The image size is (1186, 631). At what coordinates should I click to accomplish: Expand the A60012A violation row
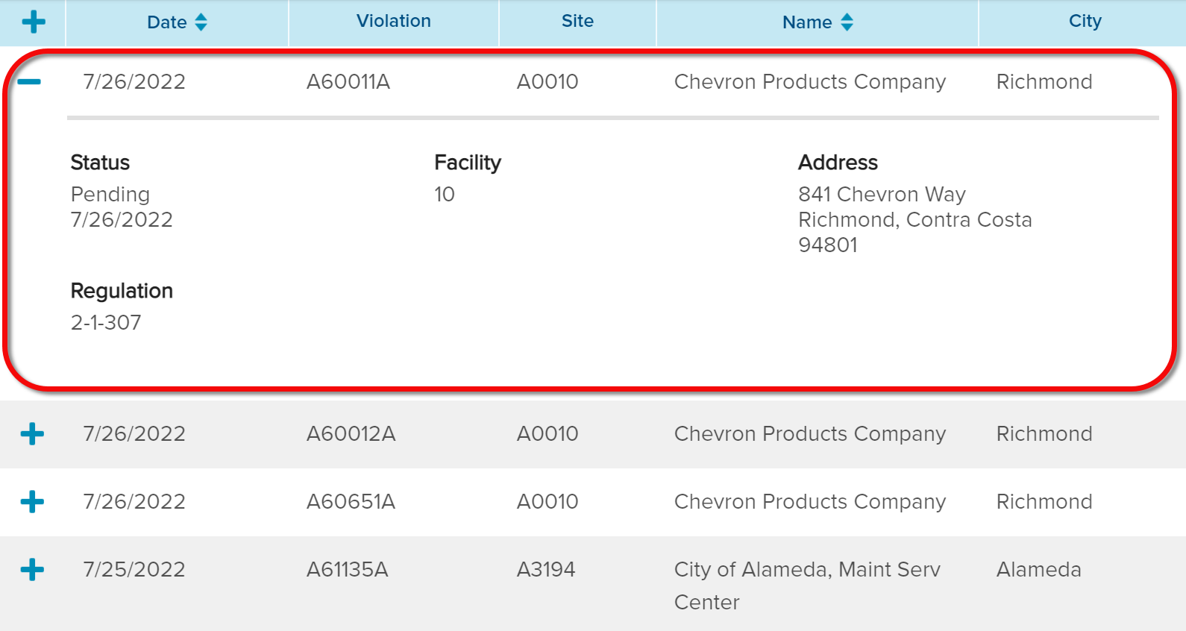32,433
